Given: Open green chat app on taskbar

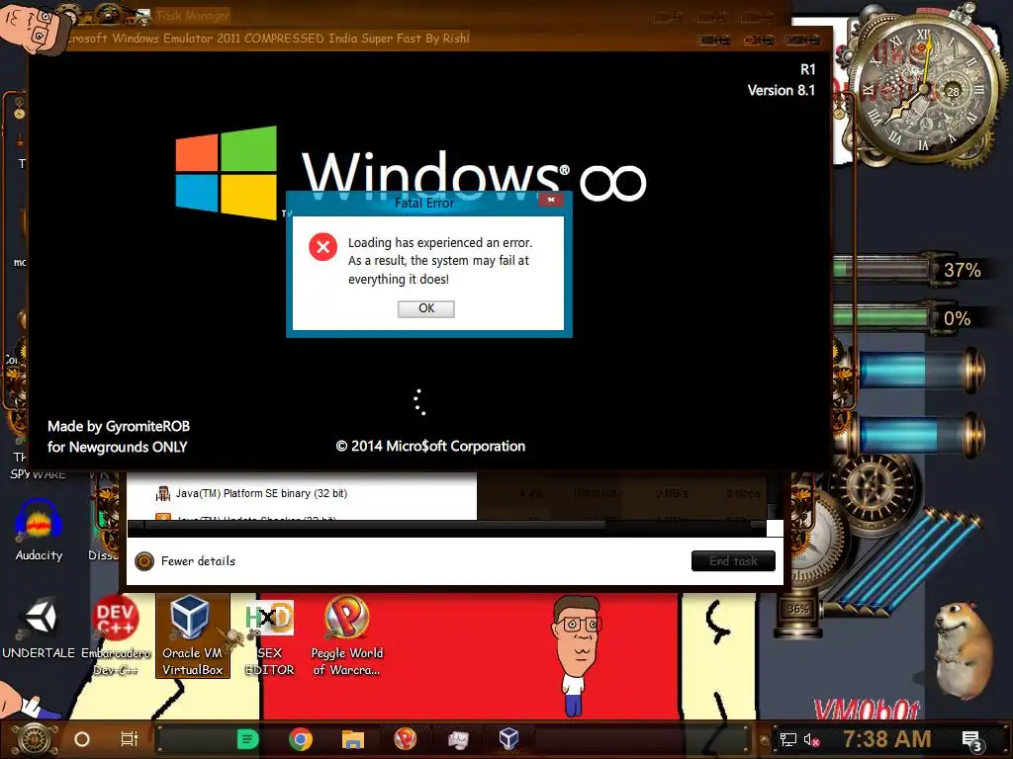Looking at the screenshot, I should pos(247,739).
